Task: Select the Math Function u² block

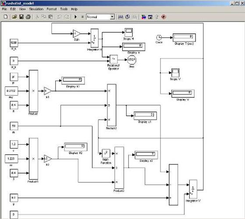Action: [x=106, y=154]
